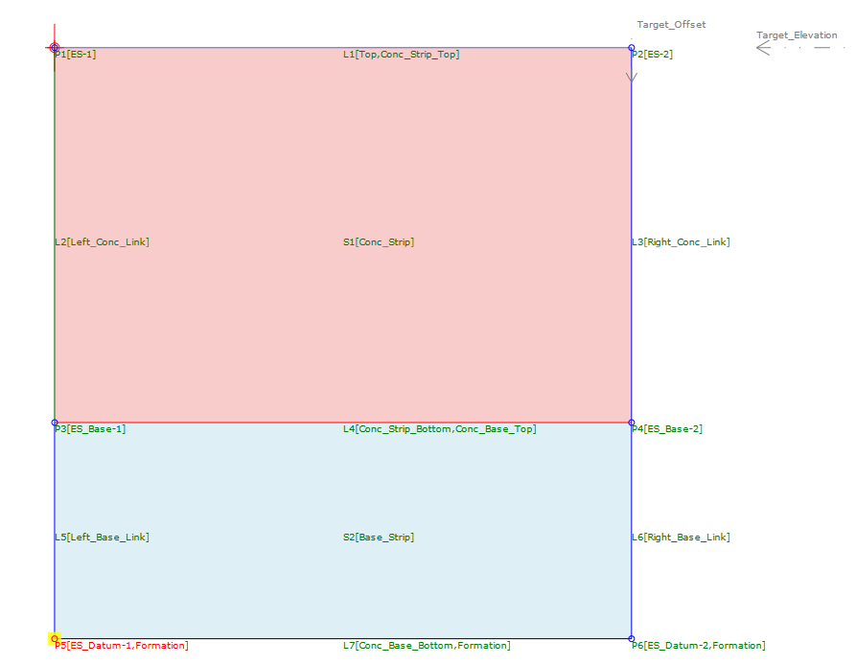This screenshot has width=856, height=664.
Task: Click the L5 Left_Base_Link label
Action: point(102,537)
